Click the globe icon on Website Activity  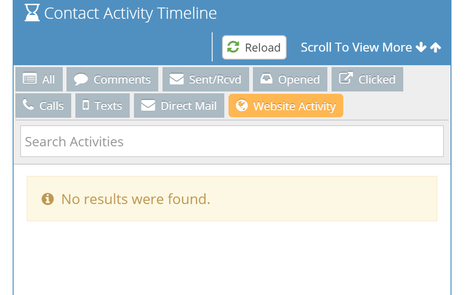pyautogui.click(x=242, y=106)
